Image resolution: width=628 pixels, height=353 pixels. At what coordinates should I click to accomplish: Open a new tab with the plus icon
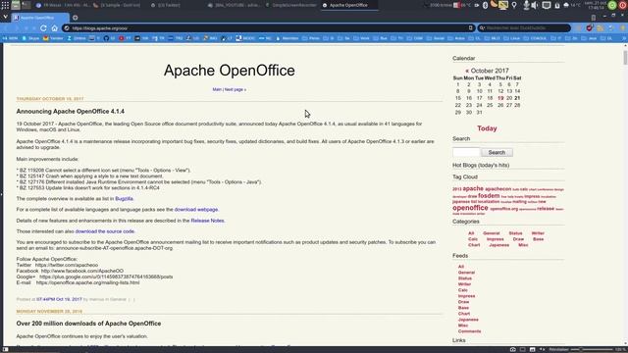(75, 18)
